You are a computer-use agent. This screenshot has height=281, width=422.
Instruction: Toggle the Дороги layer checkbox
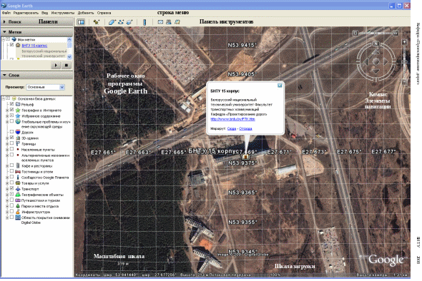coord(12,132)
